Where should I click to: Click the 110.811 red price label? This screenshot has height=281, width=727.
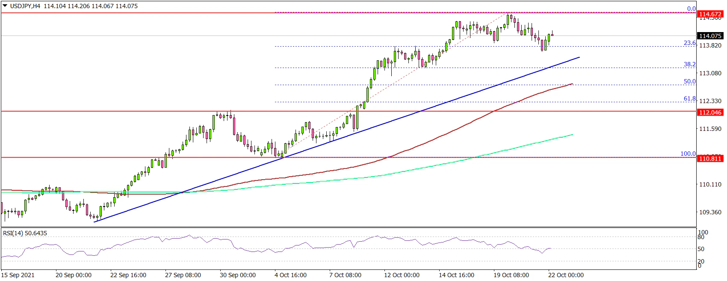tap(710, 159)
